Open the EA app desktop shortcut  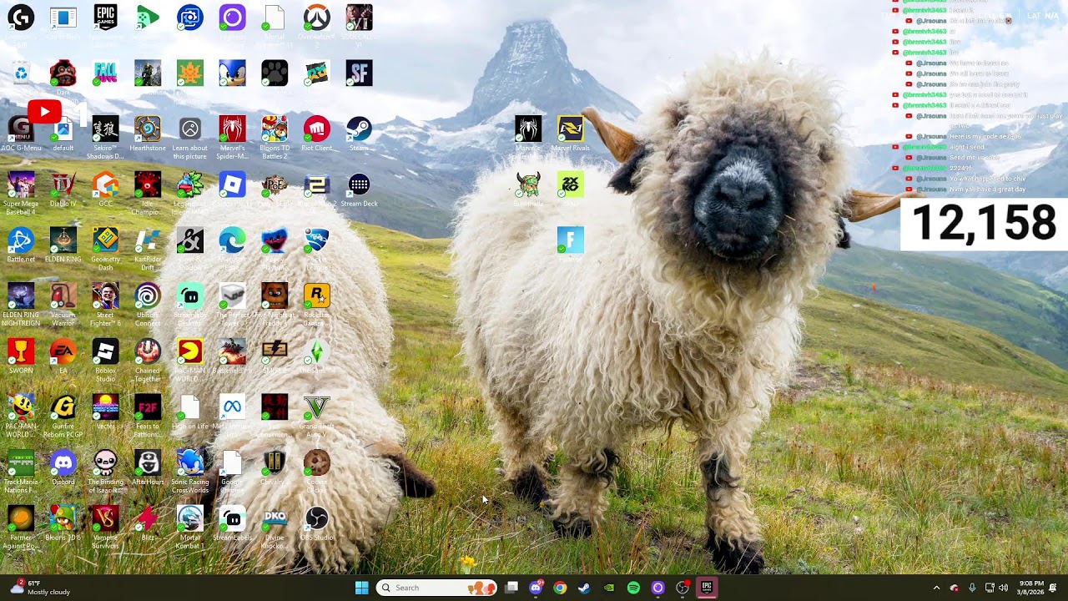point(63,356)
